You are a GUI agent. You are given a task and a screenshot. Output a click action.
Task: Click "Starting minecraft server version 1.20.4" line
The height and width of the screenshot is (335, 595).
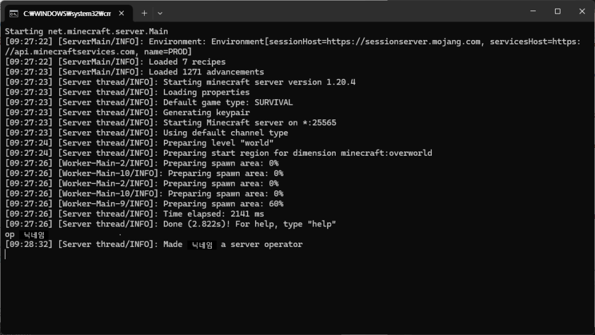pyautogui.click(x=259, y=82)
